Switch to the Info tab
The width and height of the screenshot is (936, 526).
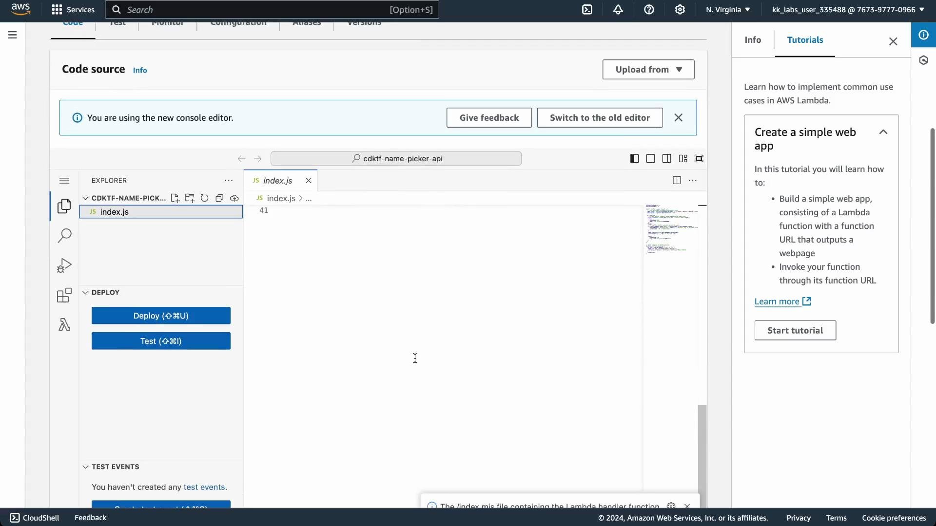[x=753, y=40]
